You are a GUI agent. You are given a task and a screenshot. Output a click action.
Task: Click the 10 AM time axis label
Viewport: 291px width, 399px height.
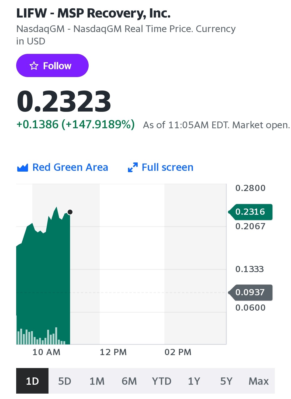click(x=46, y=352)
